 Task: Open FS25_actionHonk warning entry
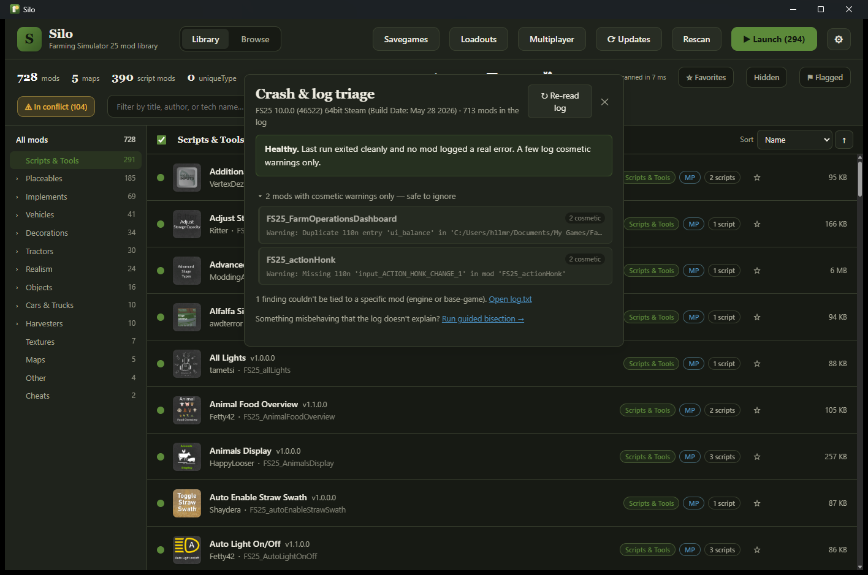pos(435,266)
